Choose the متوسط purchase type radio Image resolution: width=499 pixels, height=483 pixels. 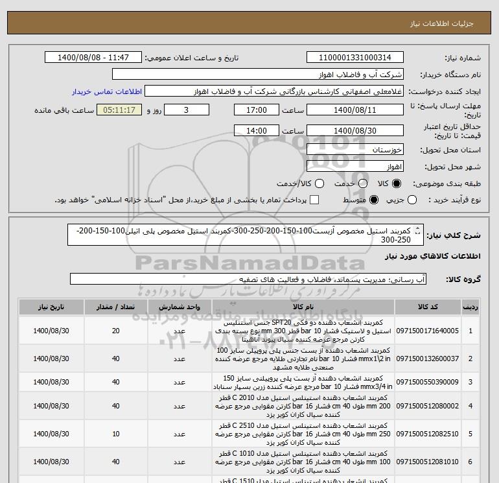coord(374,200)
